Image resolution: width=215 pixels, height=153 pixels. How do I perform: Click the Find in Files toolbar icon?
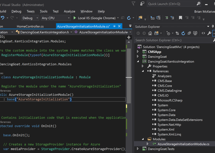tap(140, 18)
